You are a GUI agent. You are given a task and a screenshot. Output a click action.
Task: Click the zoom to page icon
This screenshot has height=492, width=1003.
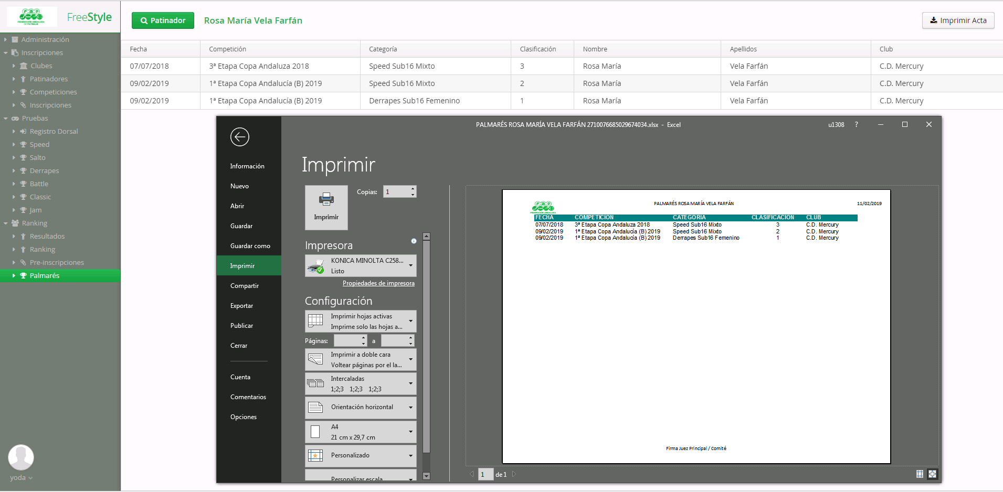932,474
